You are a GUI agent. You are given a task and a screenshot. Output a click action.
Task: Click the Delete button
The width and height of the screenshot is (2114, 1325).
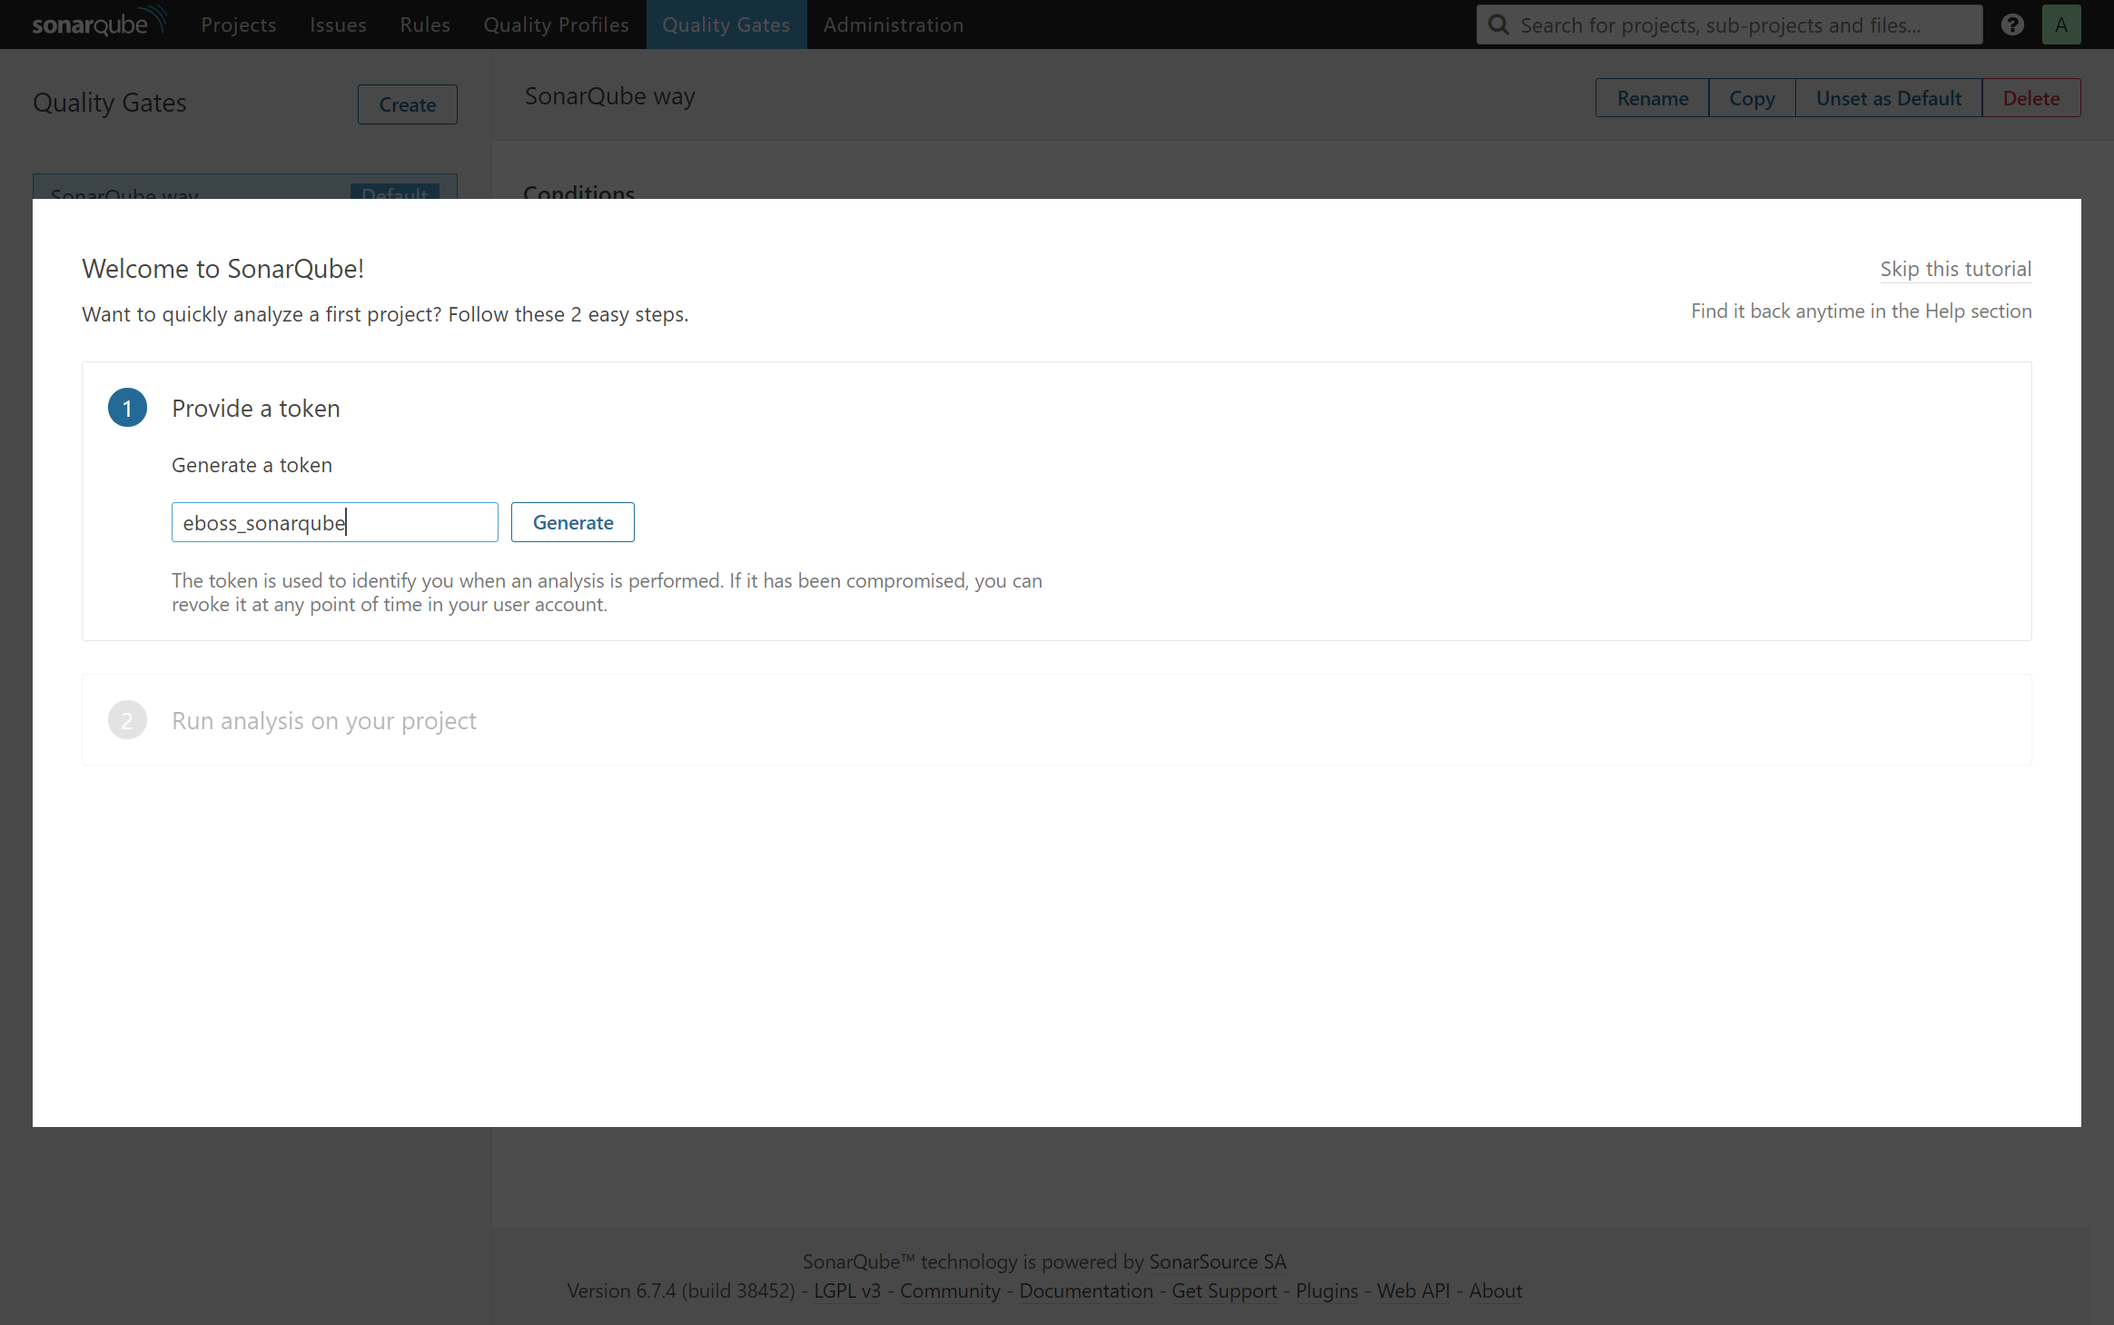(x=2031, y=98)
